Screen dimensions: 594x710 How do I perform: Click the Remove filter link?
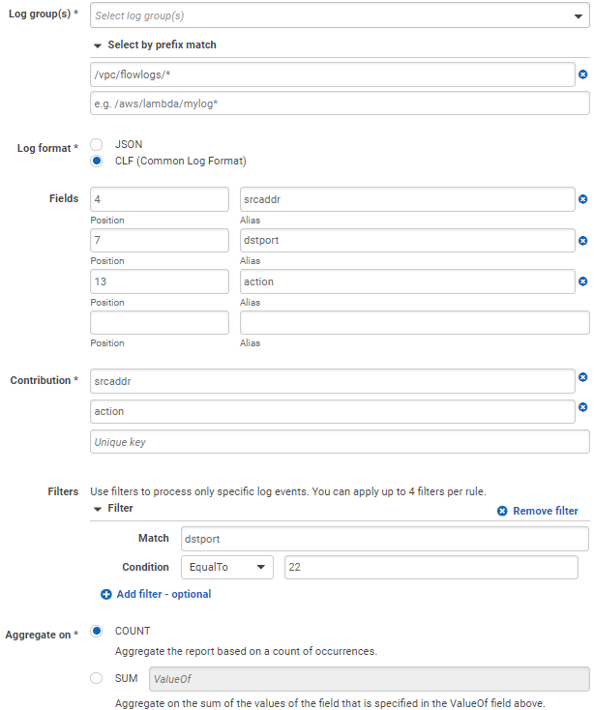point(546,511)
